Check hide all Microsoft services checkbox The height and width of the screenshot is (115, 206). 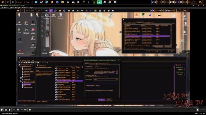125,48
